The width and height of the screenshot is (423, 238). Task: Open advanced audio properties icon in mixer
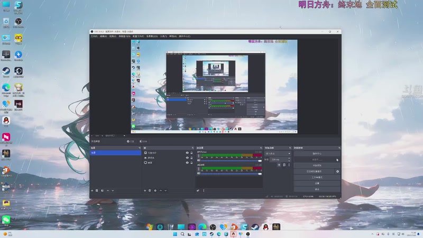[198, 190]
